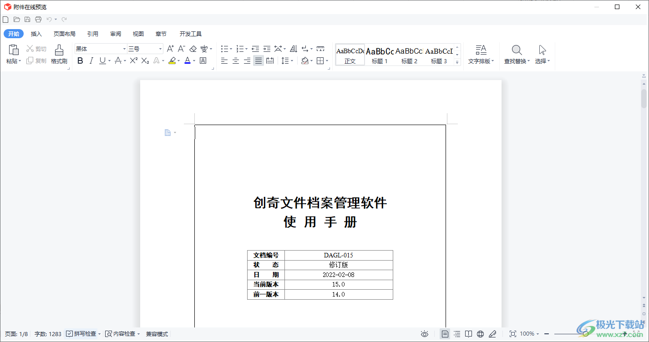This screenshot has height=342, width=649.
Task: Apply the 标题 1 style
Action: [x=380, y=55]
